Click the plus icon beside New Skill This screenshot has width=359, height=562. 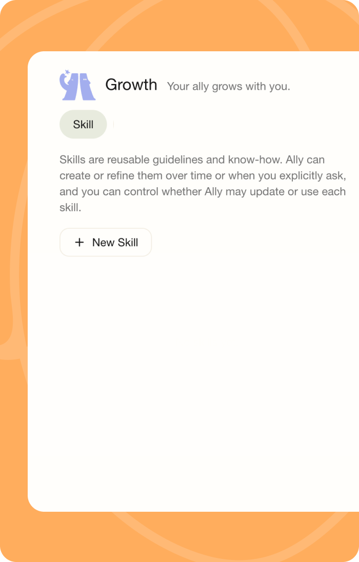point(79,243)
